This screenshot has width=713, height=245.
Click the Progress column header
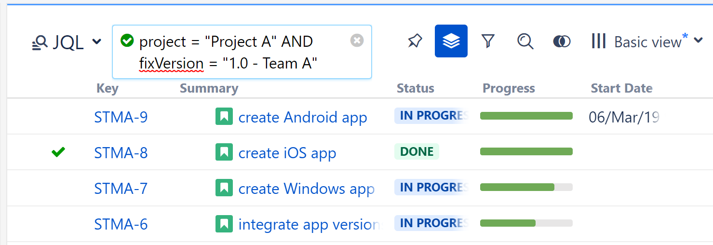pos(509,88)
